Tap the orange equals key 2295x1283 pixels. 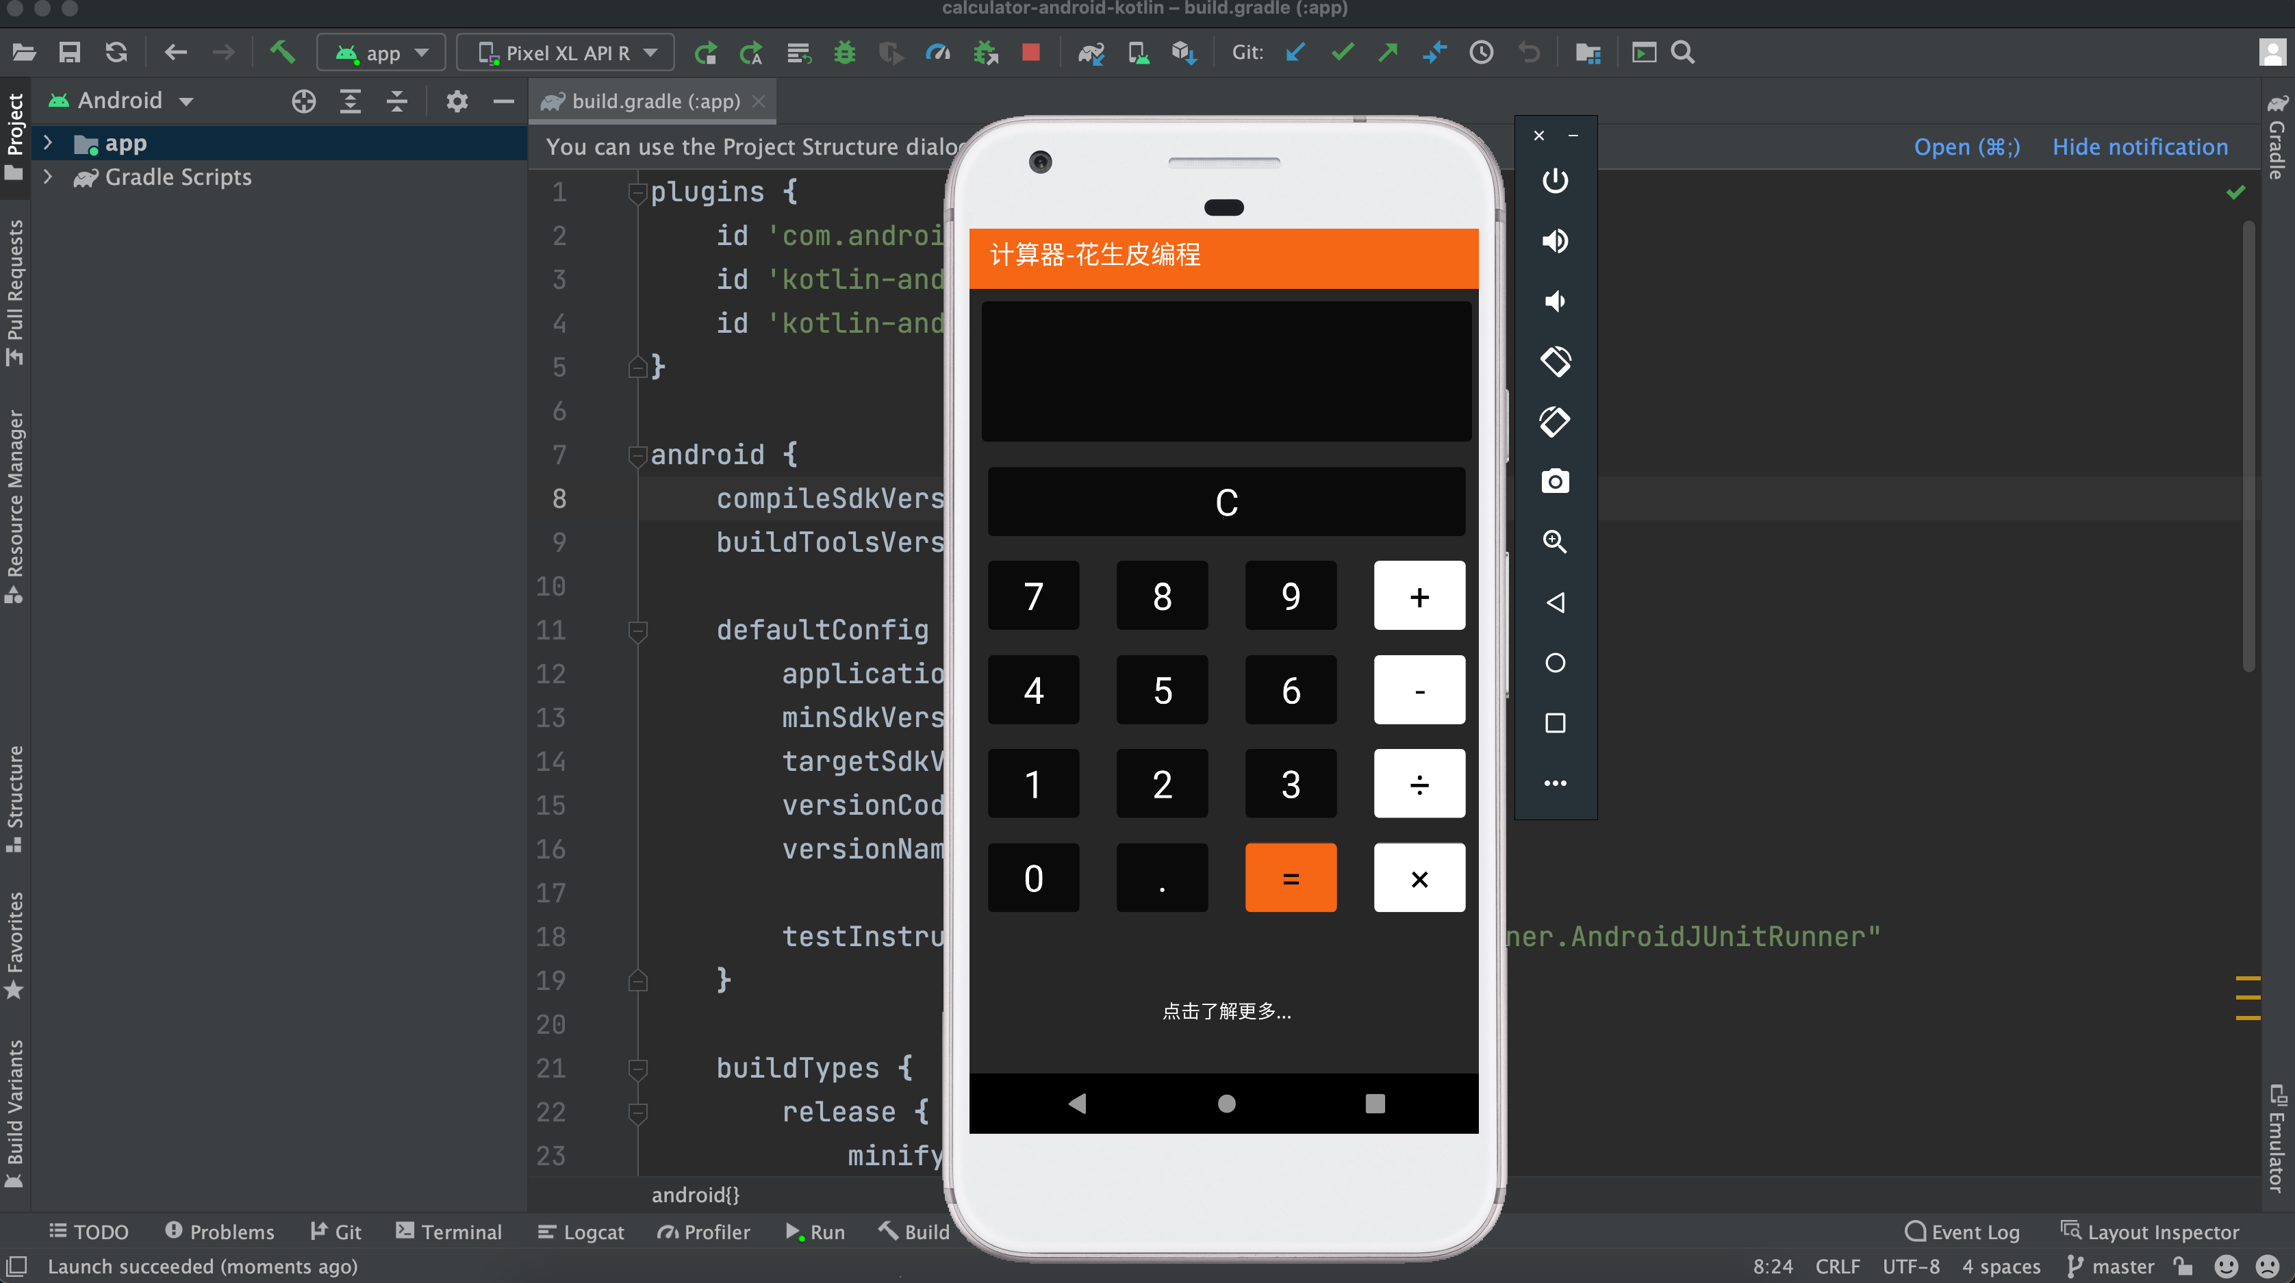point(1290,878)
